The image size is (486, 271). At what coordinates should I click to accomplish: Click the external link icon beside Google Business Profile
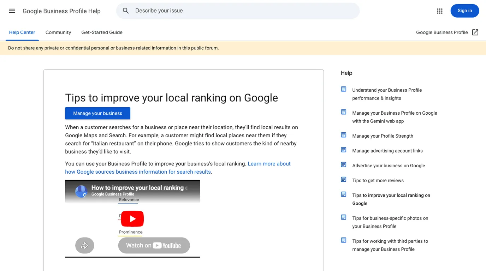coord(475,32)
